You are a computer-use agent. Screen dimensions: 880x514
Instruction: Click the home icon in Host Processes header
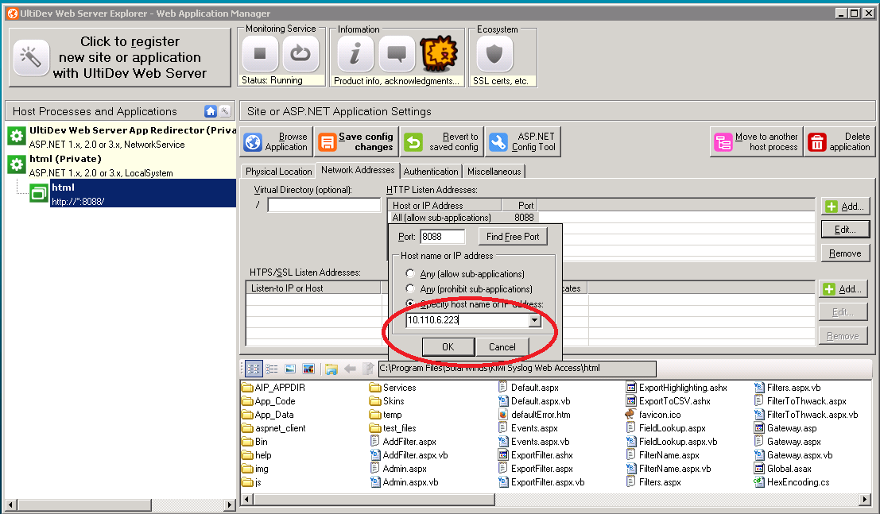coord(211,111)
